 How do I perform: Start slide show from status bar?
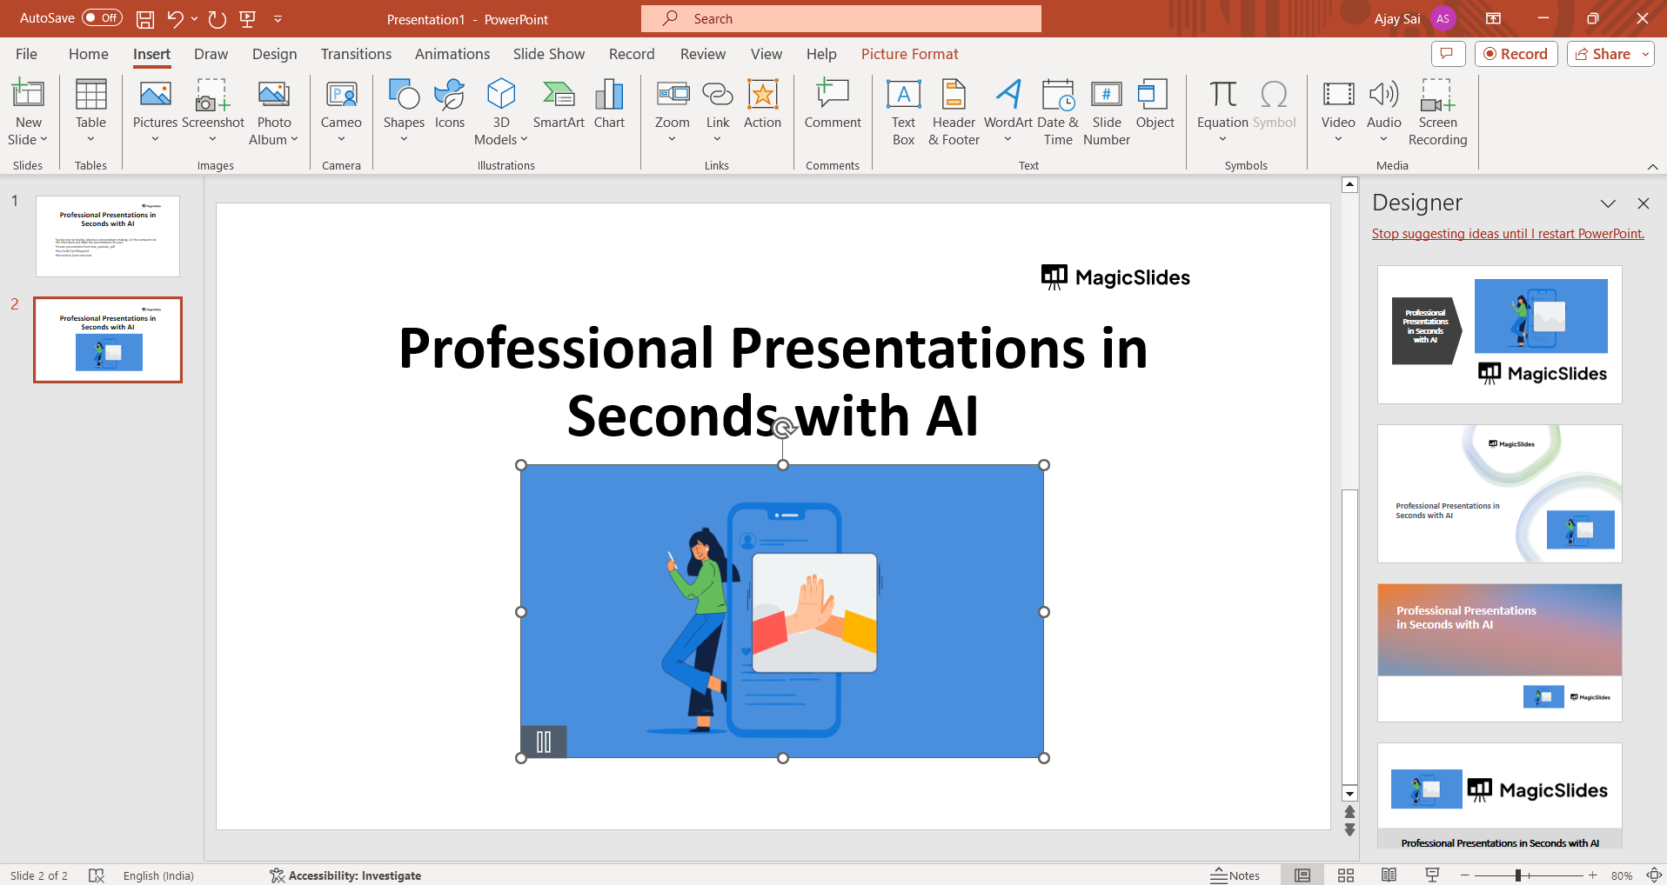1432,875
